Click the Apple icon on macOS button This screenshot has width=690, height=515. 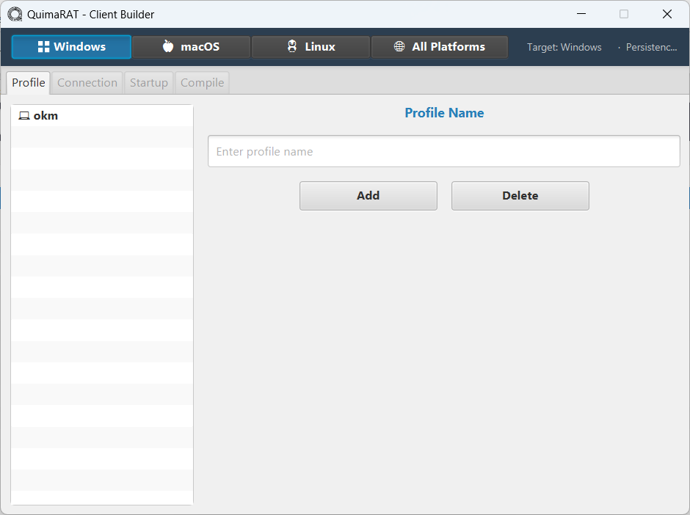(169, 45)
